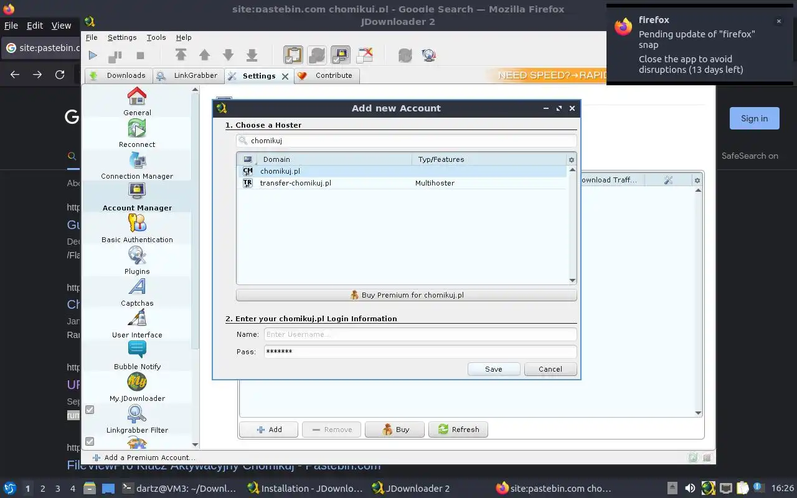Viewport: 797px width, 498px height.
Task: Select Account Manager in settings sidebar
Action: 137,197
